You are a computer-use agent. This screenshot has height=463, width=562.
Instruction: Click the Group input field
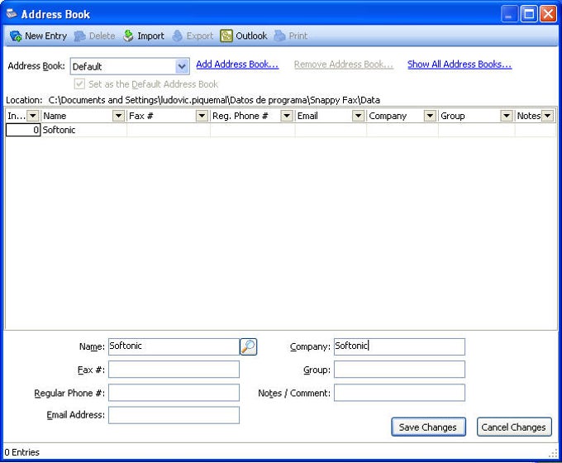[x=399, y=370]
